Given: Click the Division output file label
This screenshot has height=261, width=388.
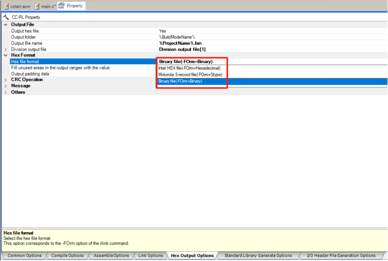Looking at the screenshot, I should pos(28,50).
